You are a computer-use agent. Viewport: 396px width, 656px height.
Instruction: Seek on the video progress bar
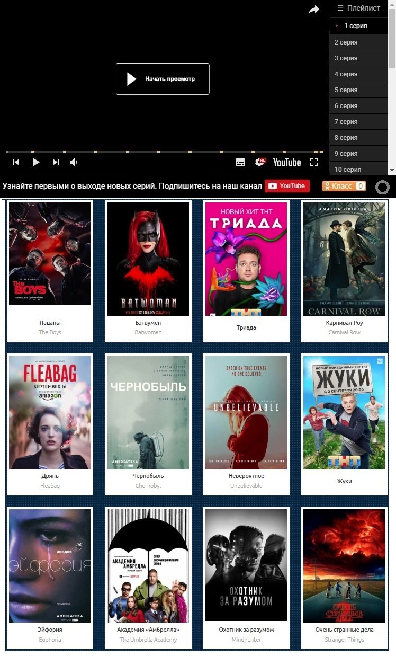pos(165,152)
